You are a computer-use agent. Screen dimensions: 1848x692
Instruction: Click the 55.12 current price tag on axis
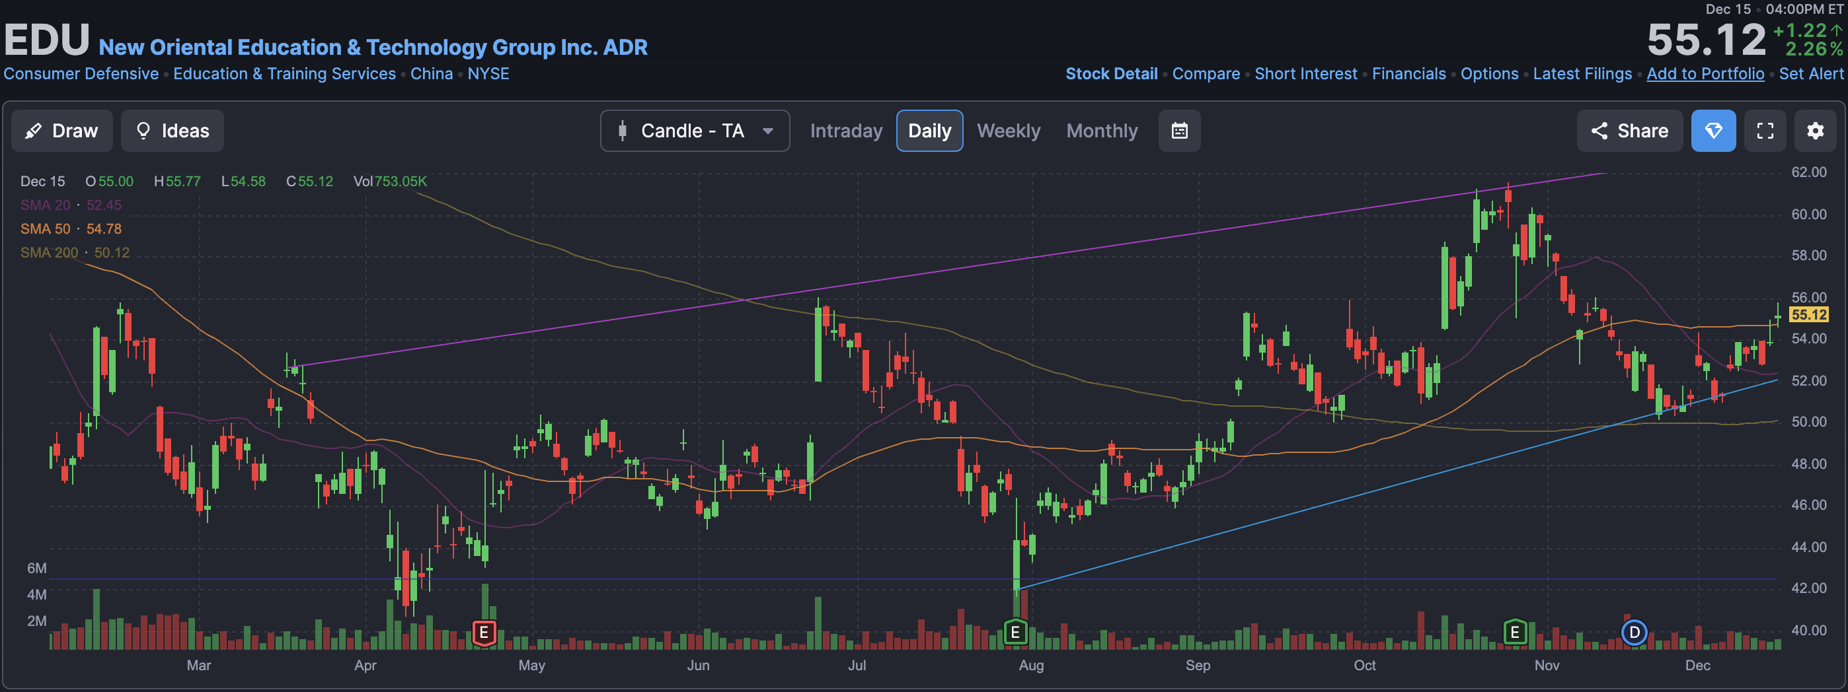coord(1808,314)
